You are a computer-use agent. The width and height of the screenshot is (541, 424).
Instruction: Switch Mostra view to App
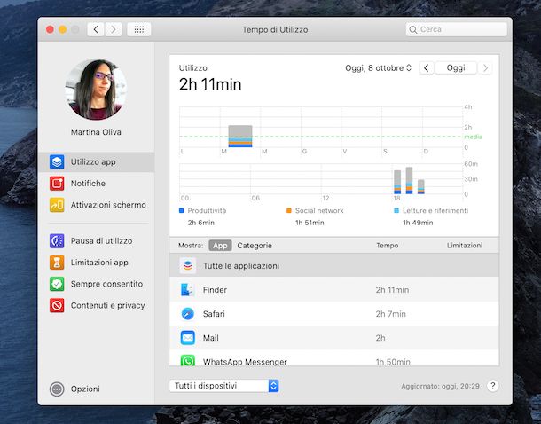click(220, 246)
